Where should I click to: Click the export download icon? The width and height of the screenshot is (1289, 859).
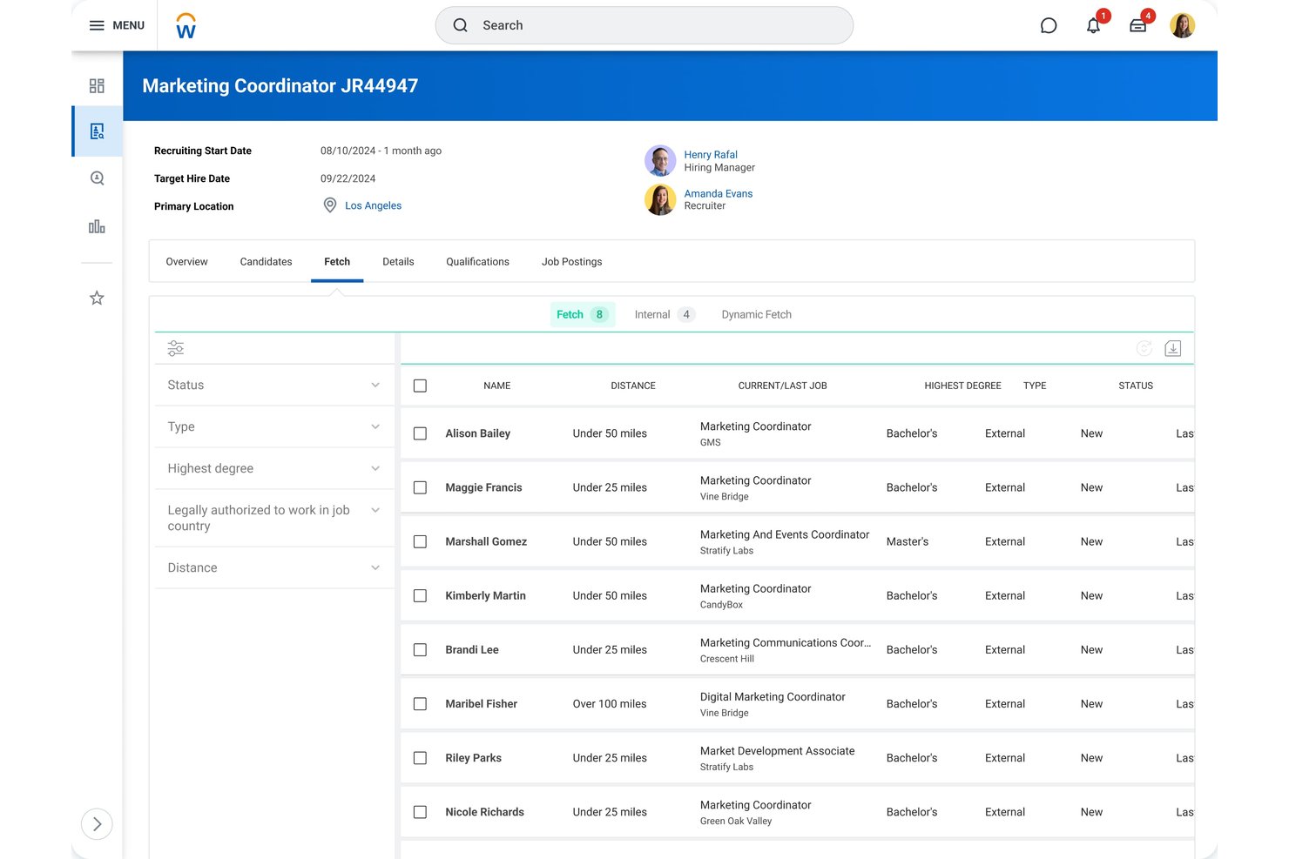point(1173,348)
